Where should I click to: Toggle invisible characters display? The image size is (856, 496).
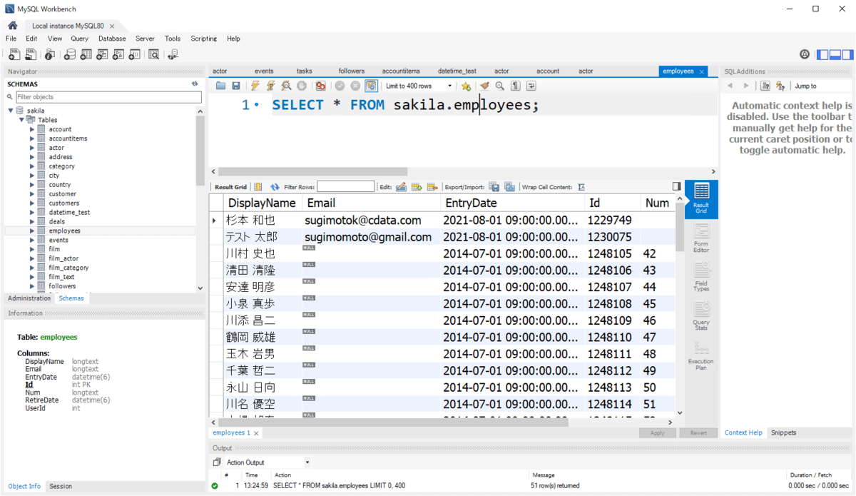click(x=515, y=86)
